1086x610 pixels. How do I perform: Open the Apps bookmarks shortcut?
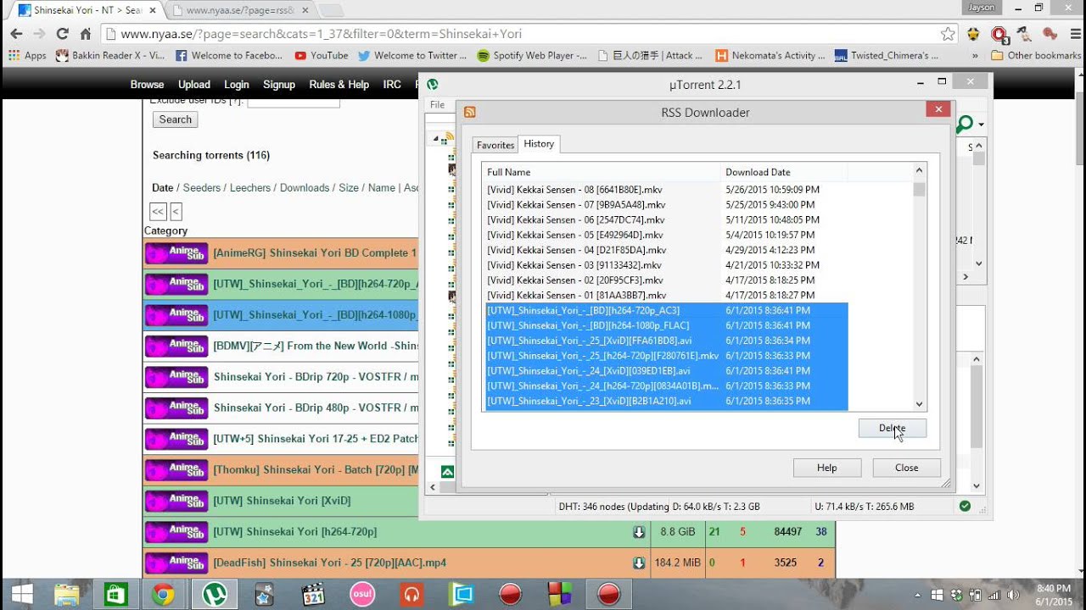coord(27,56)
